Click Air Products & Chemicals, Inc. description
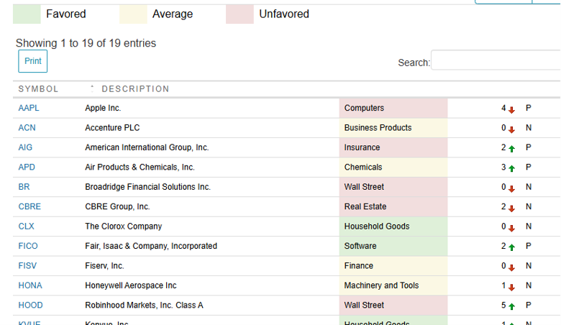 pos(140,167)
